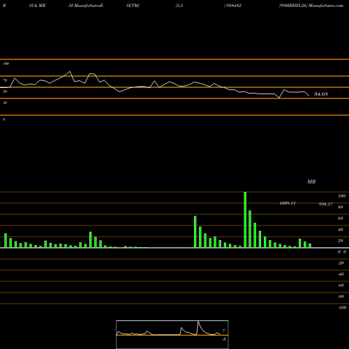Select the 1099.11 value text
This screenshot has height=349, width=349.
[288, 203]
